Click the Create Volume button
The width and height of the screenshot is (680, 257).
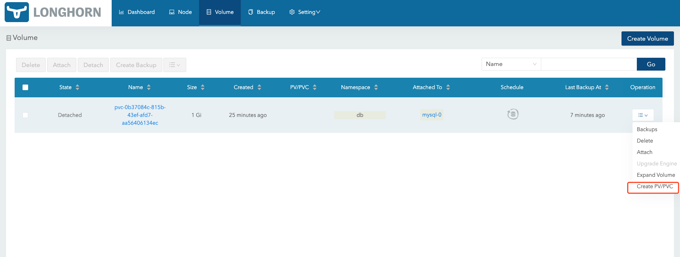click(x=648, y=38)
